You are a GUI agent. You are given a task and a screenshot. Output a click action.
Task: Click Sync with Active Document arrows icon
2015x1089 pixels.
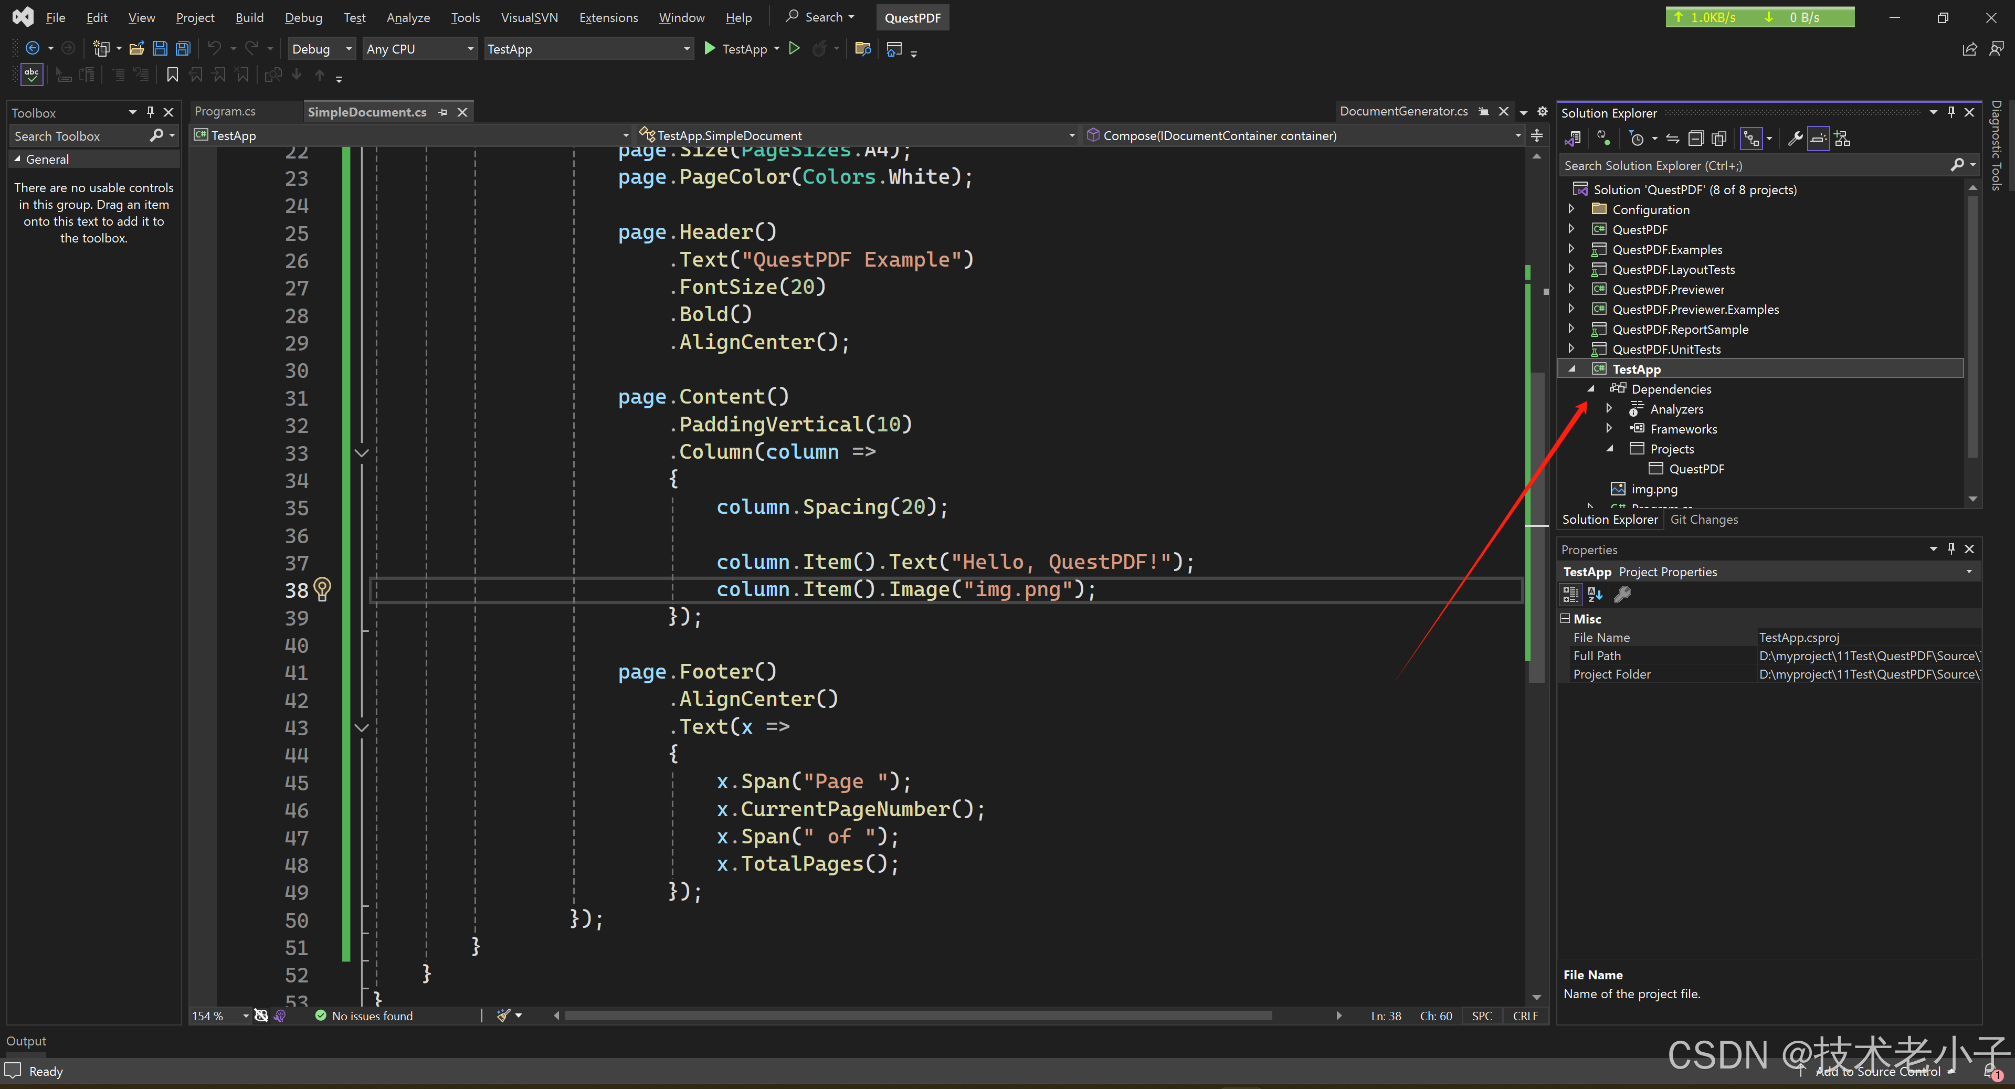click(x=1672, y=139)
